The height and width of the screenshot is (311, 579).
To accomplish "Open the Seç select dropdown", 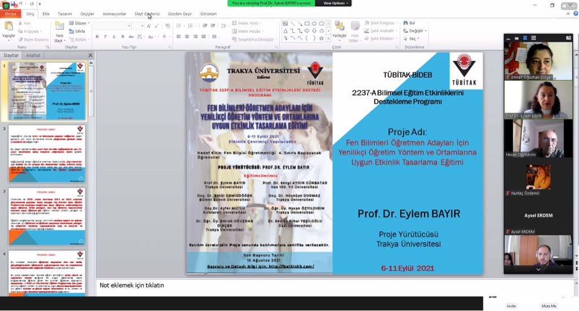I will (411, 39).
